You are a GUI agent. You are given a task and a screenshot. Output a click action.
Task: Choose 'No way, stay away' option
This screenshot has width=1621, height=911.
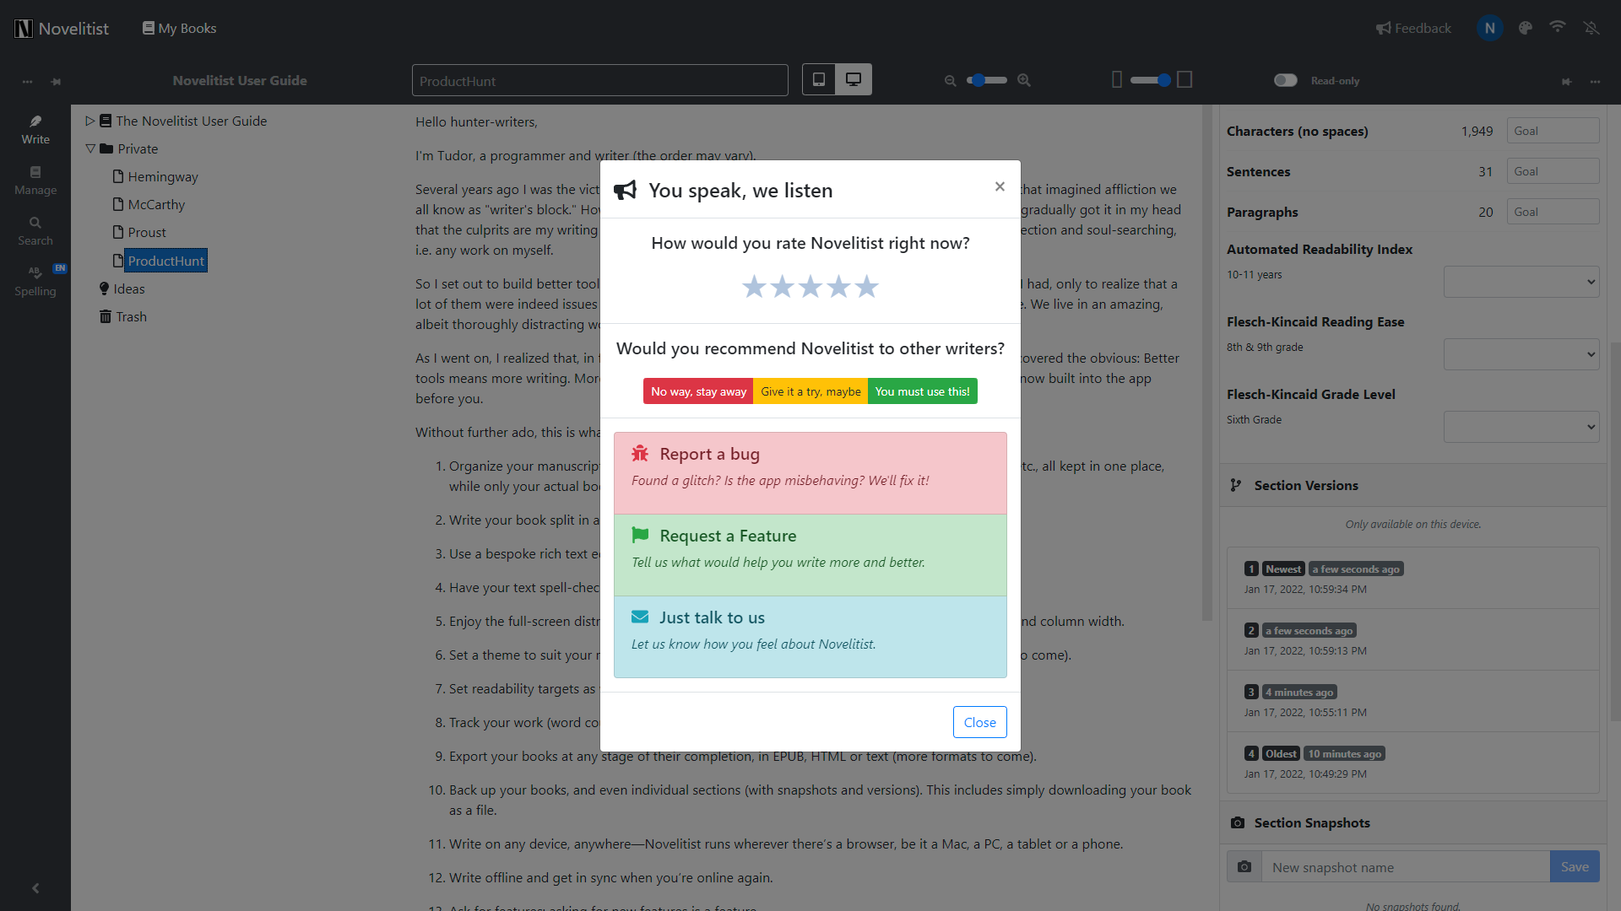(x=698, y=391)
